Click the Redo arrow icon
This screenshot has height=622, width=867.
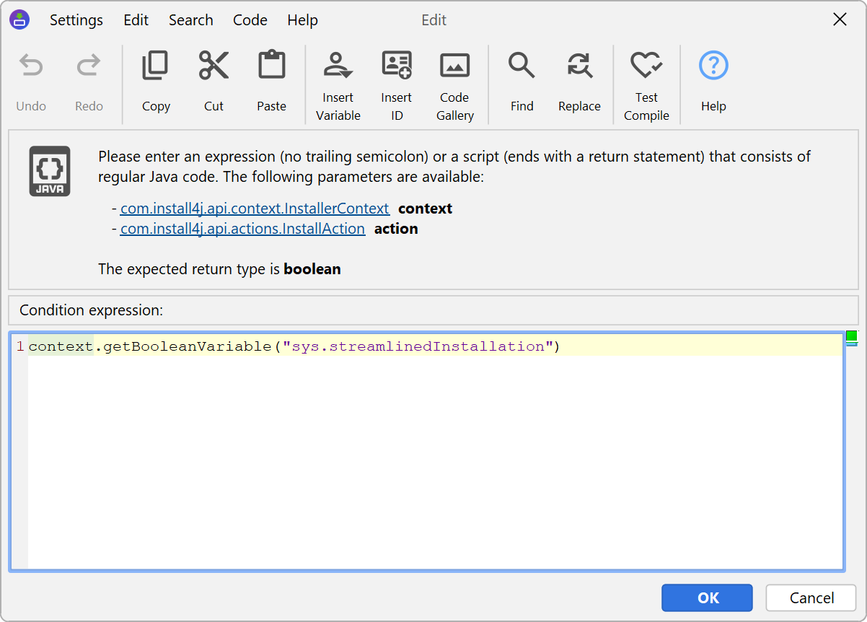coord(89,66)
